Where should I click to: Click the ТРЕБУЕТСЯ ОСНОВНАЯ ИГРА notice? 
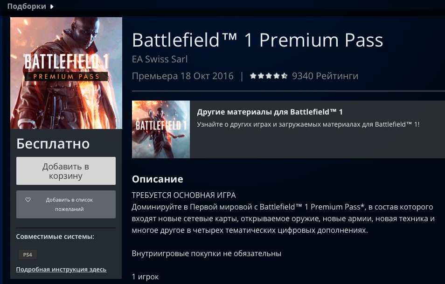(x=184, y=195)
